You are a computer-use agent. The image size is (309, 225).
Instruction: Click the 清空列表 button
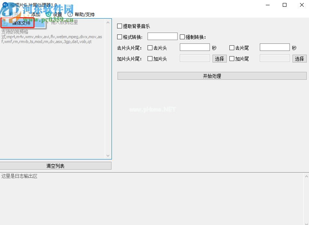click(x=56, y=166)
